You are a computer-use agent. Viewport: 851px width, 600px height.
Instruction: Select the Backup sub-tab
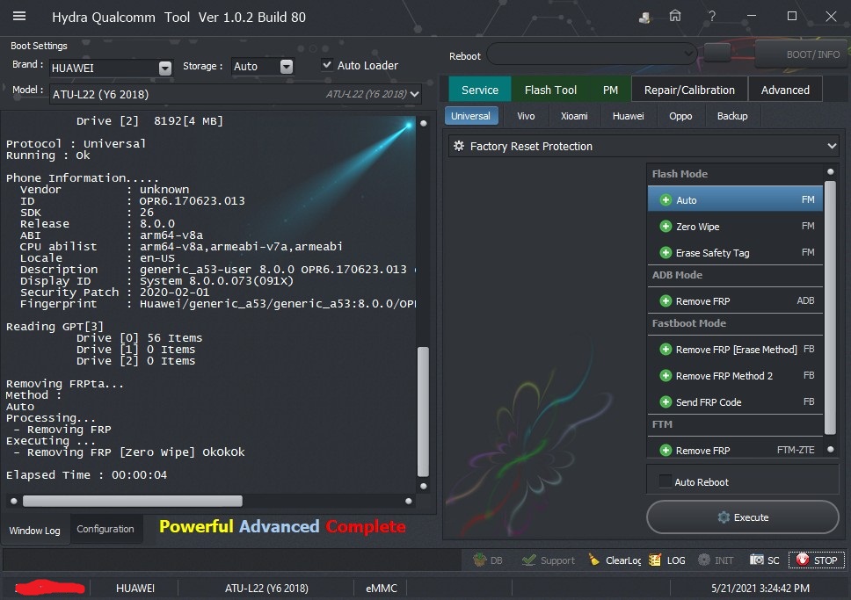click(732, 116)
